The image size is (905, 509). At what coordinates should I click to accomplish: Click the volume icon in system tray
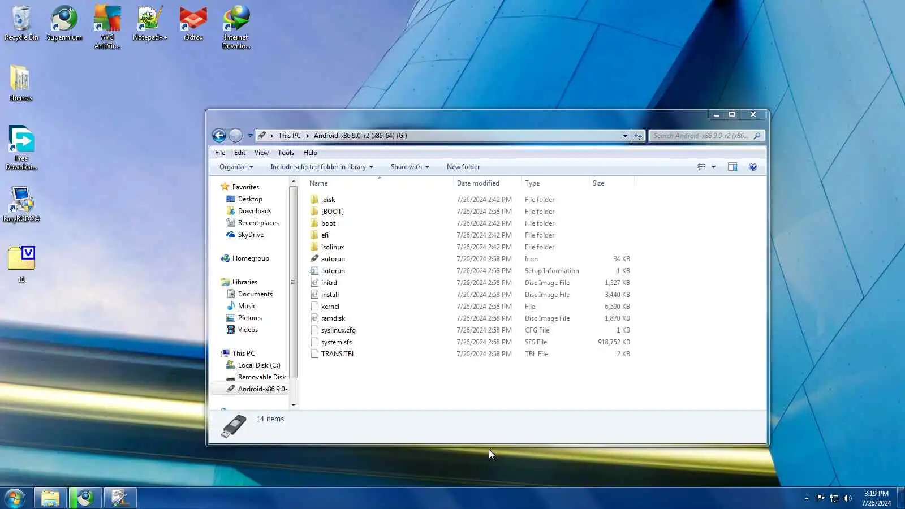[847, 498]
